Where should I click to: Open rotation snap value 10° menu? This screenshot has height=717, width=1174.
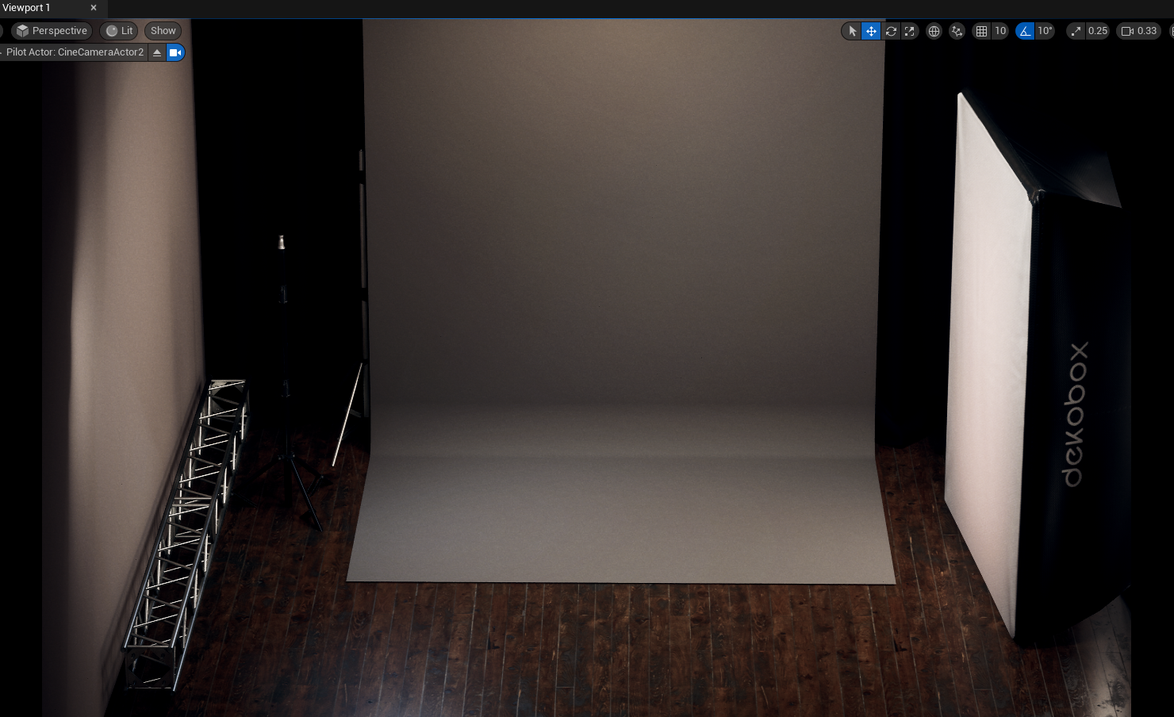pos(1045,31)
